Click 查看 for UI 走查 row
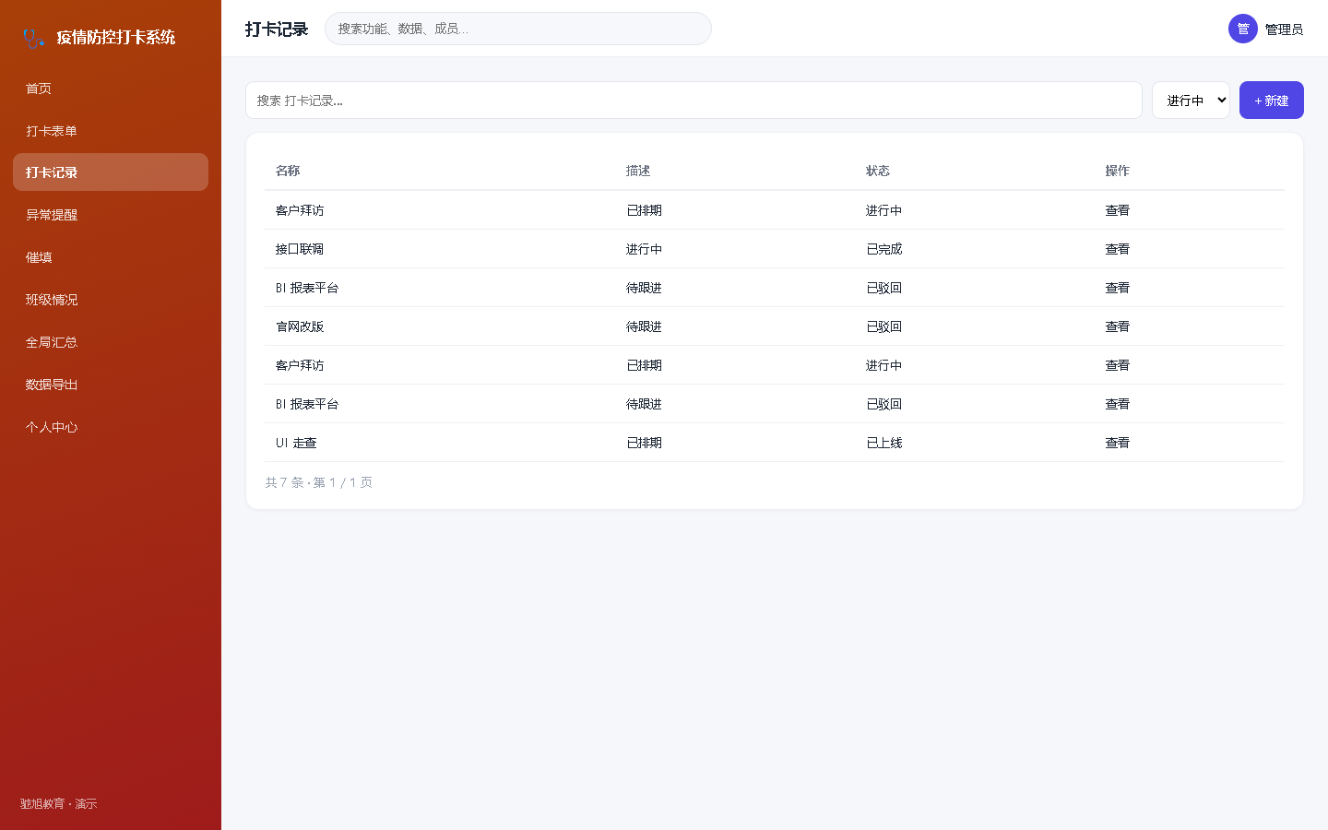 pyautogui.click(x=1118, y=443)
